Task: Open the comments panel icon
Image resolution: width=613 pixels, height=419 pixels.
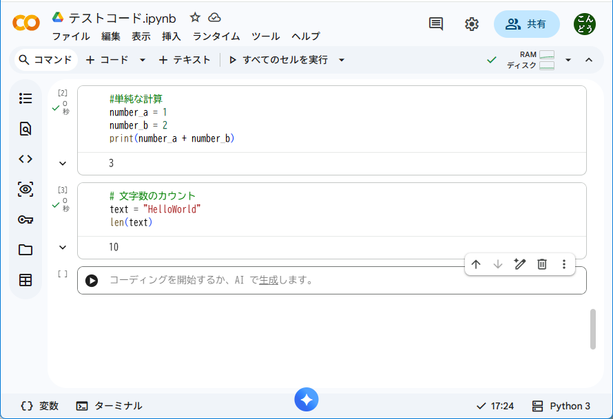Action: (x=436, y=24)
